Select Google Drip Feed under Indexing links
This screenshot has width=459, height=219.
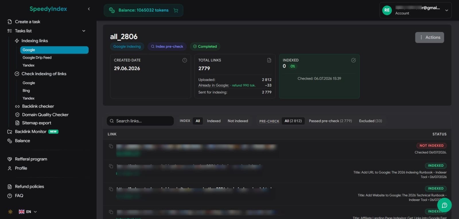click(37, 58)
